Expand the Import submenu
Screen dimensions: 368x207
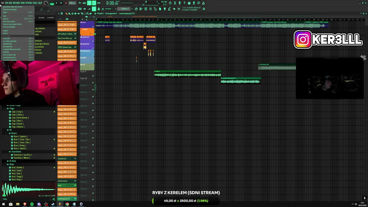tap(18, 30)
